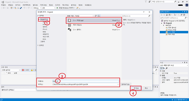Click the 솔루션 탐색기 search box
The height and width of the screenshot is (101, 189).
(x=174, y=18)
